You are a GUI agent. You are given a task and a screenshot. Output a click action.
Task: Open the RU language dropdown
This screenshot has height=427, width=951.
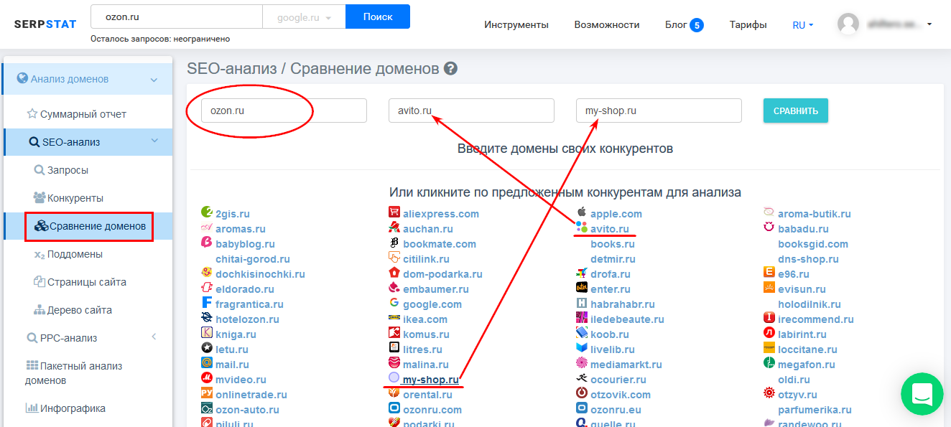coord(802,25)
